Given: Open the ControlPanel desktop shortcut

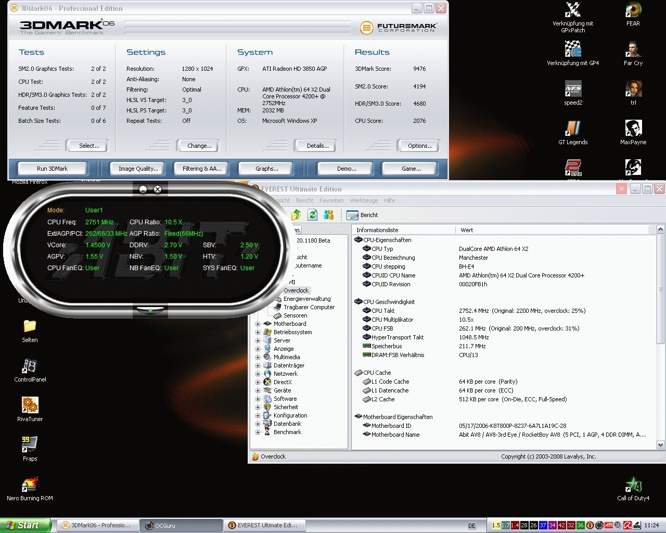Looking at the screenshot, I should pos(30,370).
